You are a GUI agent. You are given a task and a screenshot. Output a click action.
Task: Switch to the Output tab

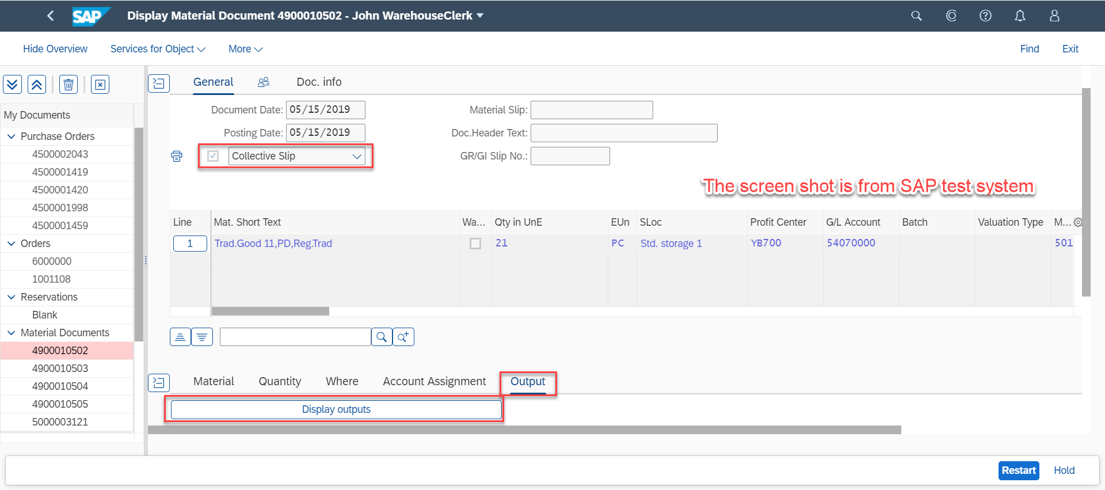point(528,381)
